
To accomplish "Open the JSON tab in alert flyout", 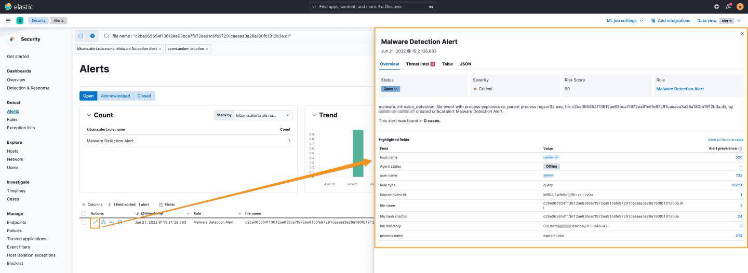I will [465, 64].
